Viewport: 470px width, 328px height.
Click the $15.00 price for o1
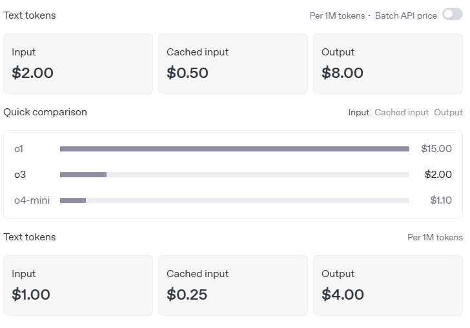coord(436,149)
